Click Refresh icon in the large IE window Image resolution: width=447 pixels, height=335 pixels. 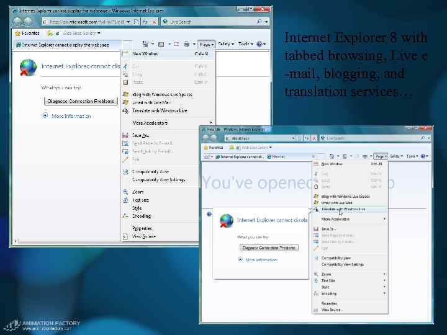point(146,22)
